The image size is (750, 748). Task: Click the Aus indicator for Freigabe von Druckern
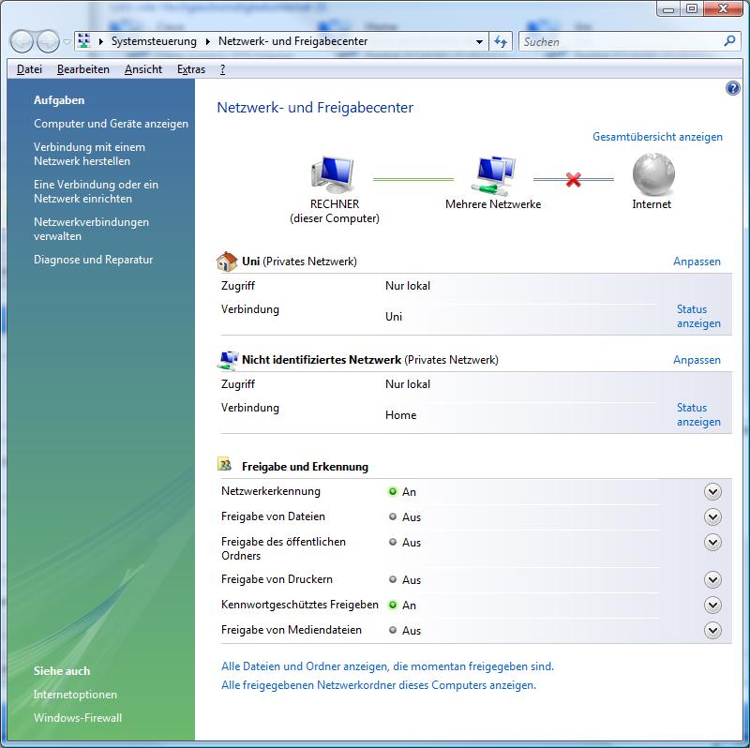(x=393, y=579)
